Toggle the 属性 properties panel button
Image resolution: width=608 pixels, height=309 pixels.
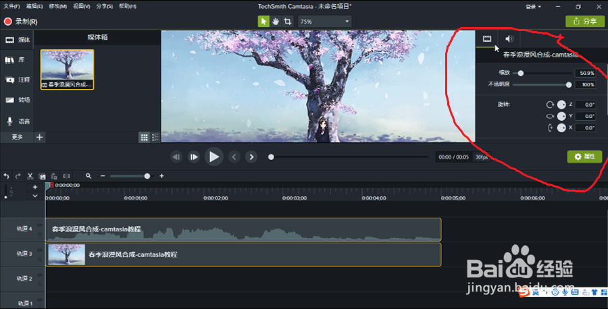585,157
